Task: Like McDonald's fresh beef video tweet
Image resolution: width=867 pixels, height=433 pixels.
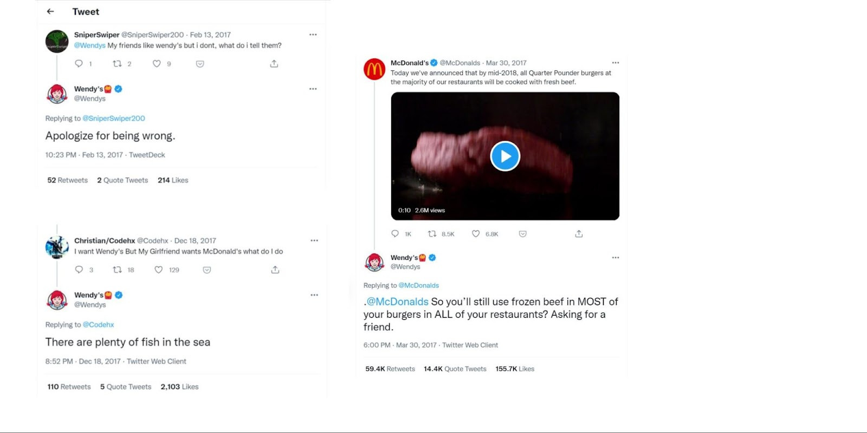Action: pos(476,233)
